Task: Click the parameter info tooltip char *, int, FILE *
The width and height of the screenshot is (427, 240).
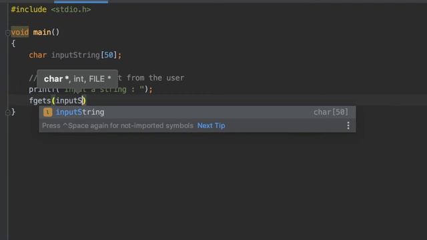Action: [x=77, y=79]
